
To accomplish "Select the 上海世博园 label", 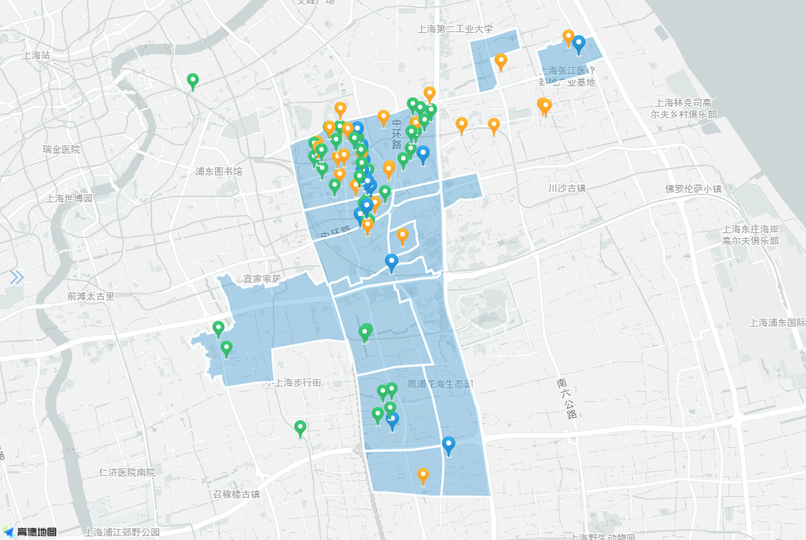I will point(69,198).
